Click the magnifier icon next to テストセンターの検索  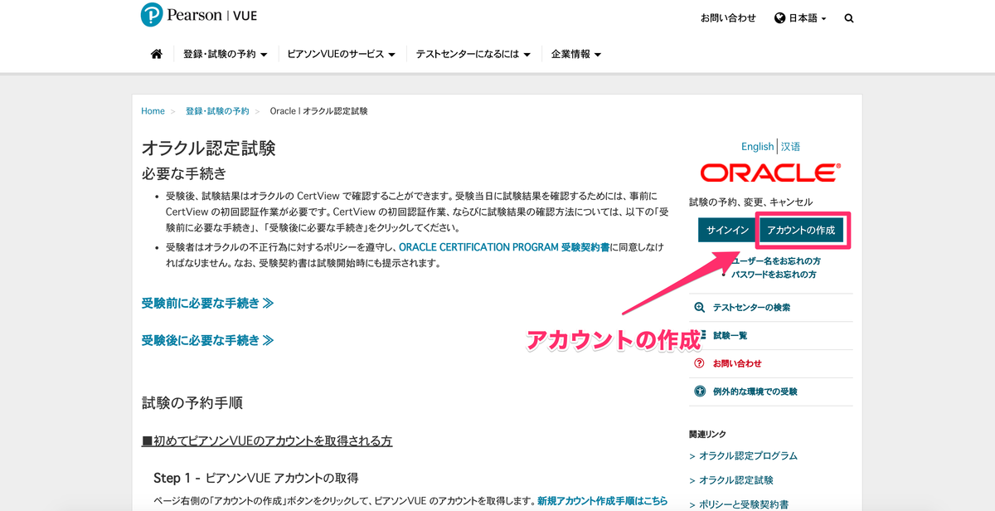699,307
